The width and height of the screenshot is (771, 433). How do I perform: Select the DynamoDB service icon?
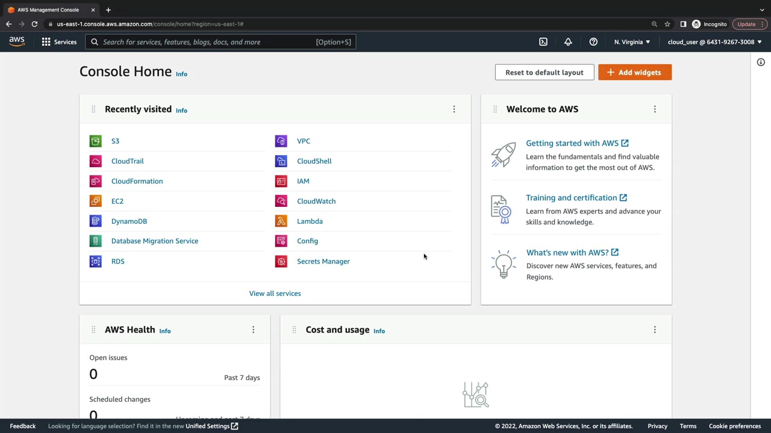(x=95, y=221)
